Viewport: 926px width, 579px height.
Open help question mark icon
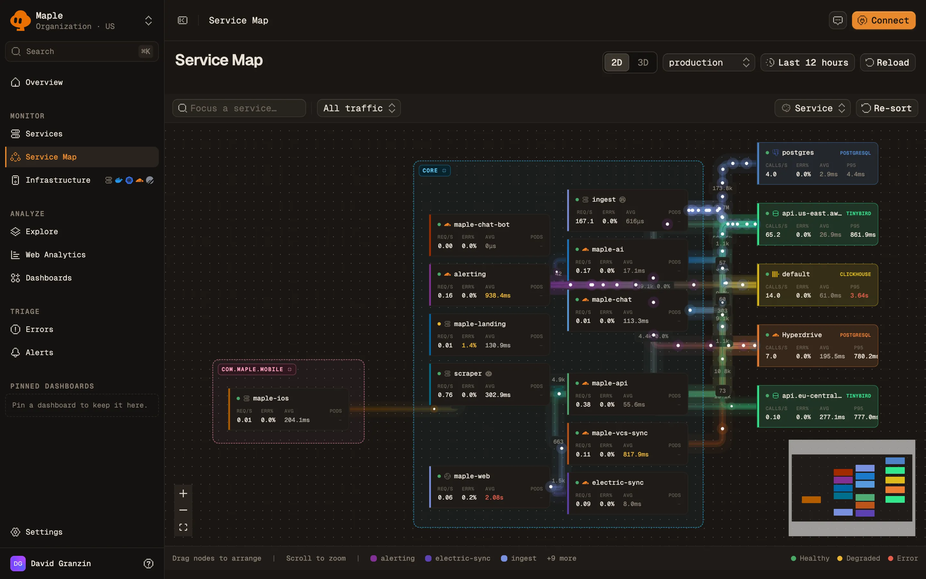tap(149, 563)
